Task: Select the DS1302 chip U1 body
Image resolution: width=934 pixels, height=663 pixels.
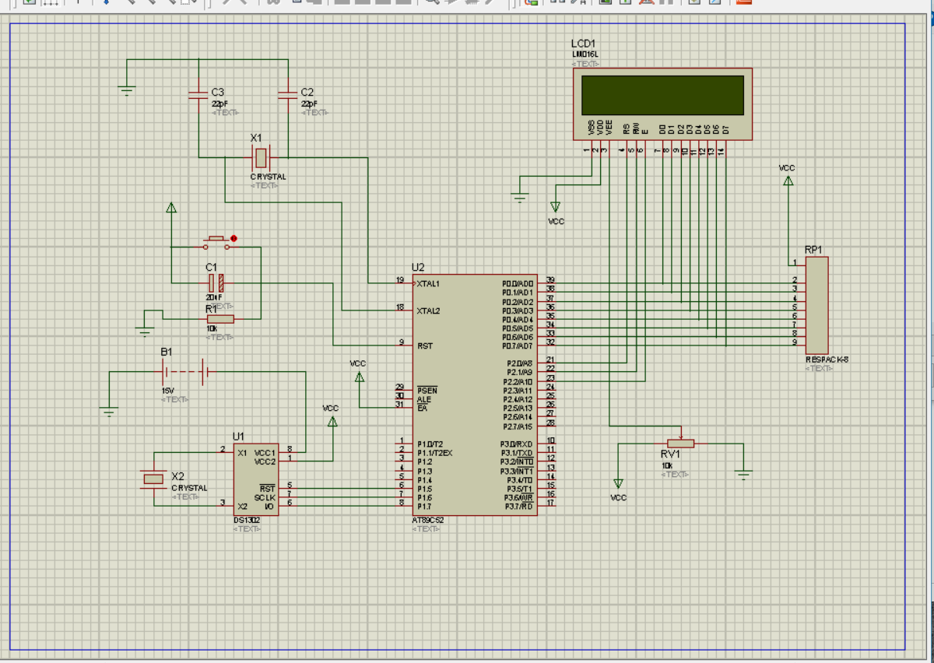Action: pos(256,479)
